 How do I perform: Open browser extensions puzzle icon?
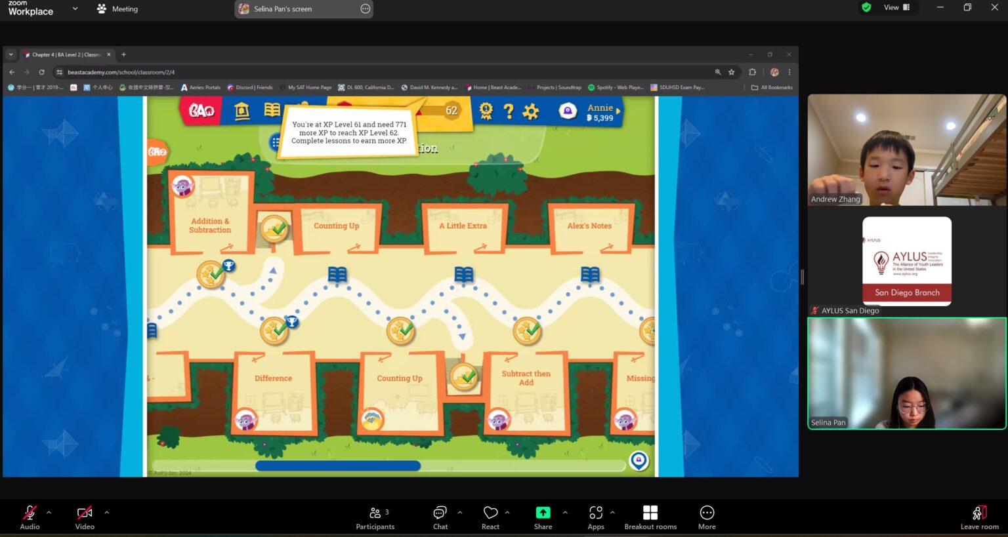pos(752,72)
